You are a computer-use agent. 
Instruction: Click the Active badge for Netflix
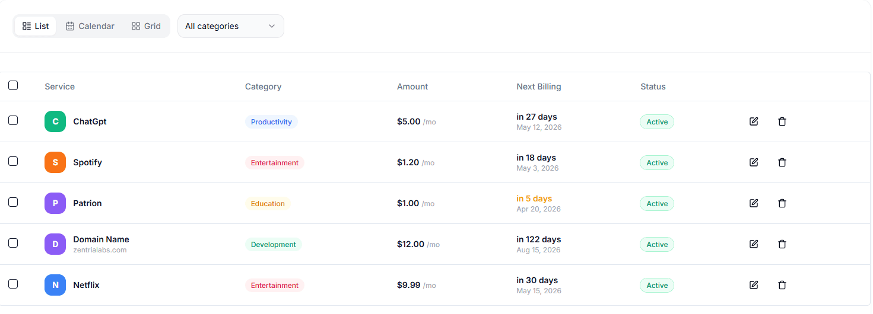(x=657, y=286)
